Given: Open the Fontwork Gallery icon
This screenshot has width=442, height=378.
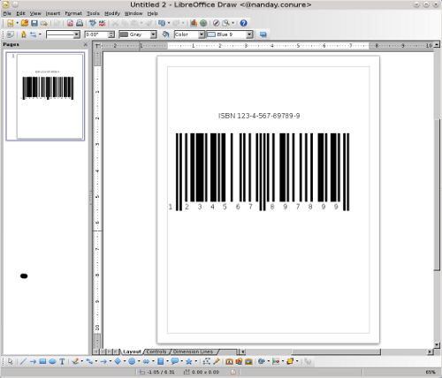Looking at the screenshot, I should [229, 361].
